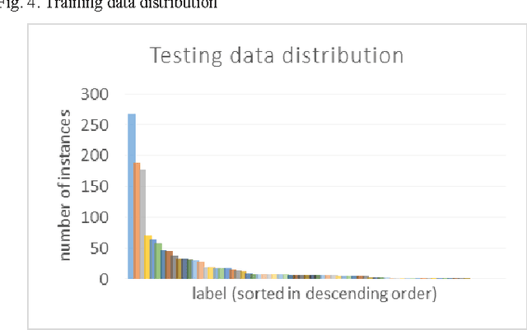Viewport: 527px width, 330px height.
Task: Select the x-axis label about sorted labels
Action: tap(314, 294)
